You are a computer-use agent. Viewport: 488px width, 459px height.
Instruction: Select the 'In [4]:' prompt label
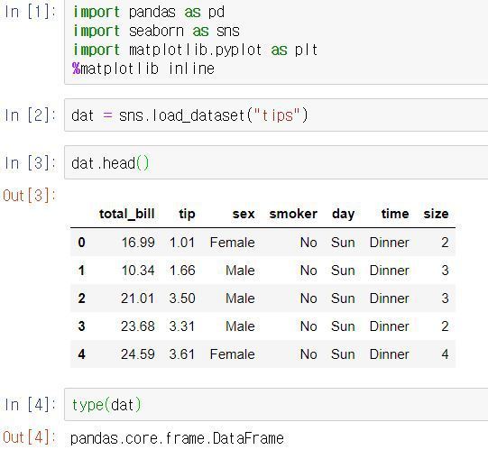[30, 405]
